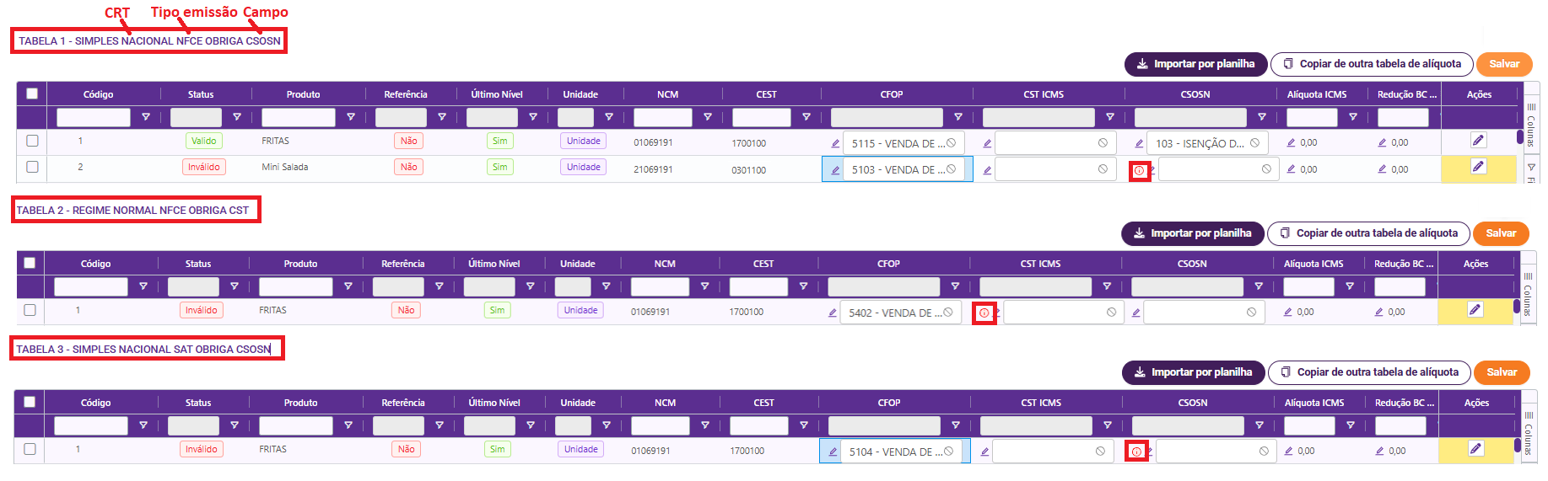Click the pencil beside Redução BC 0,00 in Tabela 2
Image resolution: width=1548 pixels, height=481 pixels.
tap(1378, 312)
